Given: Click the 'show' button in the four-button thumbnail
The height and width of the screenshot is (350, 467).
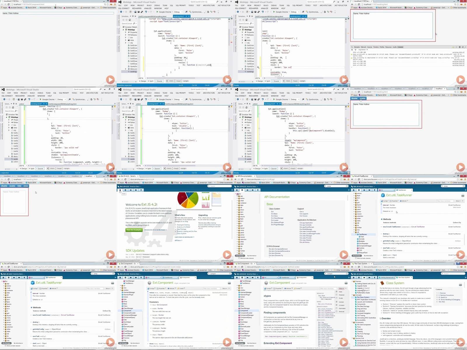Looking at the screenshot, I should coord(26,186).
